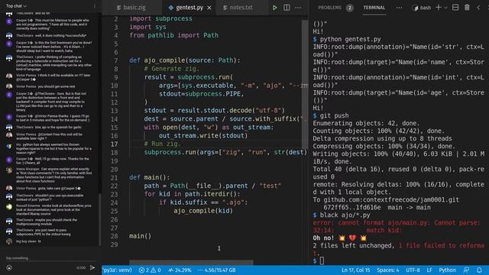Select language mode Python in status bar
489x275 pixels.
pyautogui.click(x=447, y=270)
